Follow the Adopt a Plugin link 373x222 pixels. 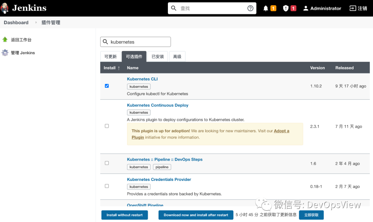point(281,131)
